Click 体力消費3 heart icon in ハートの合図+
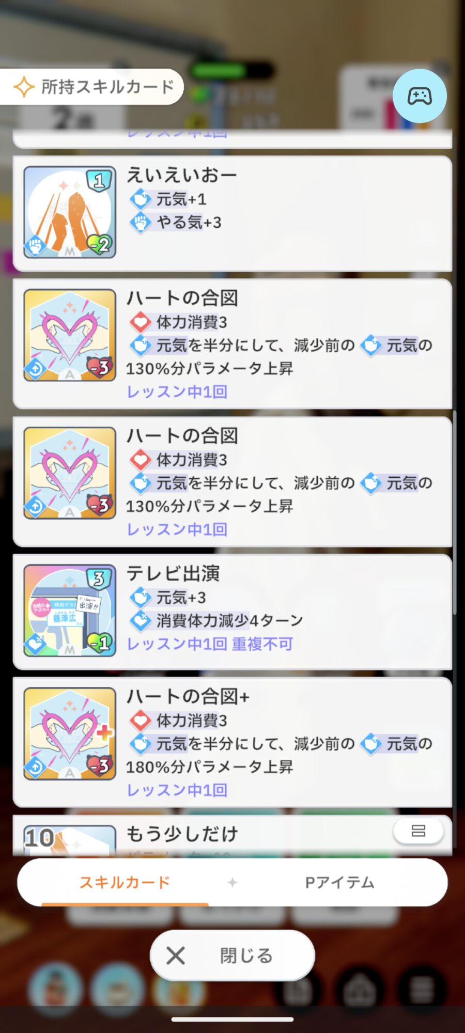Screen dimensions: 465x1033 point(140,720)
